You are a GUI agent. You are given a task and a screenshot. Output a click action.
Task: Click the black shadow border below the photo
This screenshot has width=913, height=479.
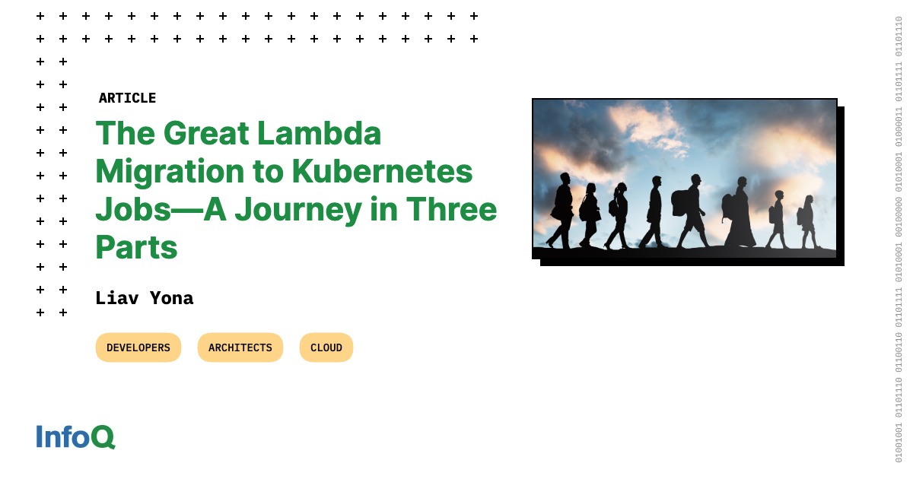(692, 262)
